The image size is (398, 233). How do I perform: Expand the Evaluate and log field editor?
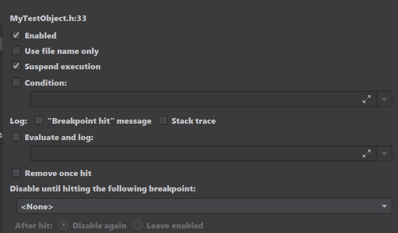coord(367,153)
